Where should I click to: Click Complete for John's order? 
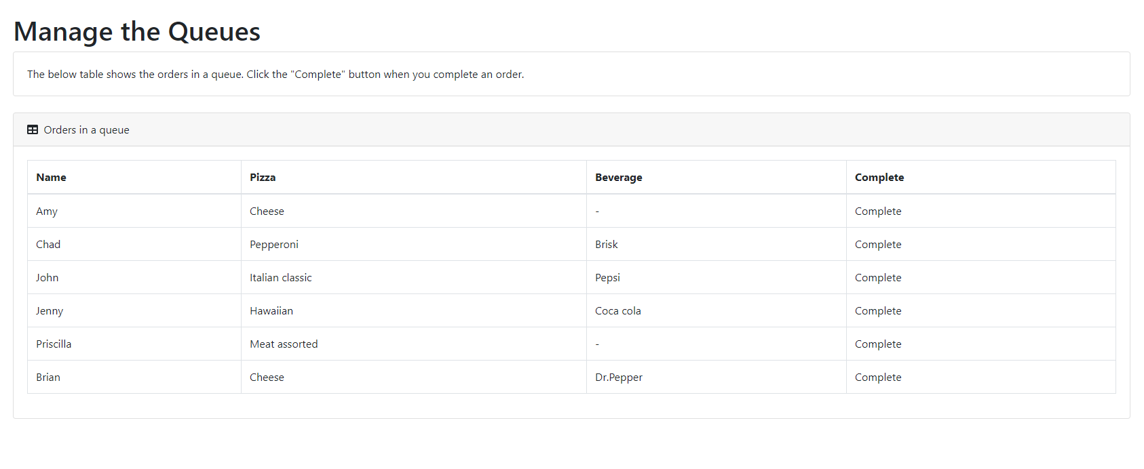click(x=877, y=278)
